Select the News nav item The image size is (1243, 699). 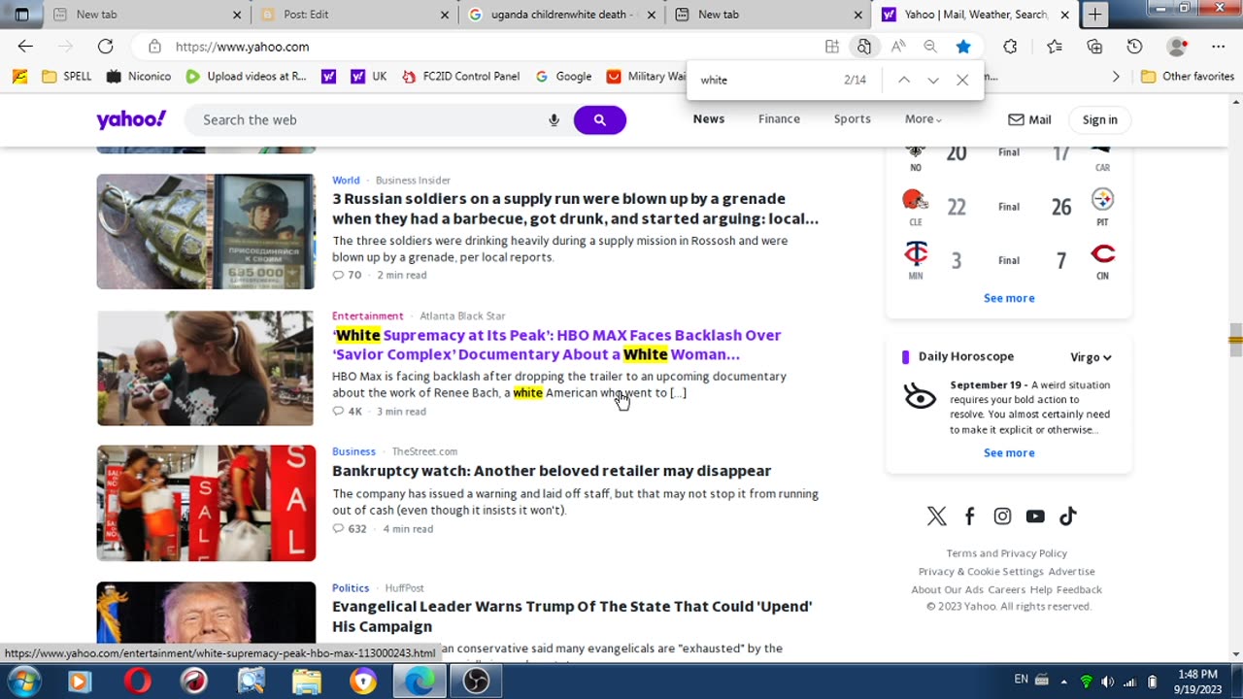(709, 119)
